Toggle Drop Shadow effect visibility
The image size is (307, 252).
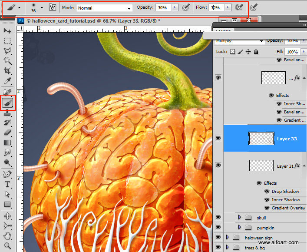coord(267,191)
